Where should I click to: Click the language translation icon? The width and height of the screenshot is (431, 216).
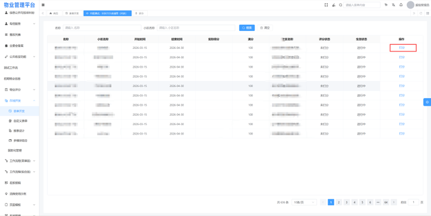point(394,5)
